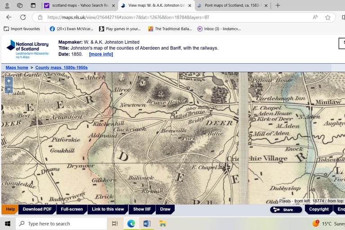
Task: Reload the page with refresh icon
Action: coord(23,17)
